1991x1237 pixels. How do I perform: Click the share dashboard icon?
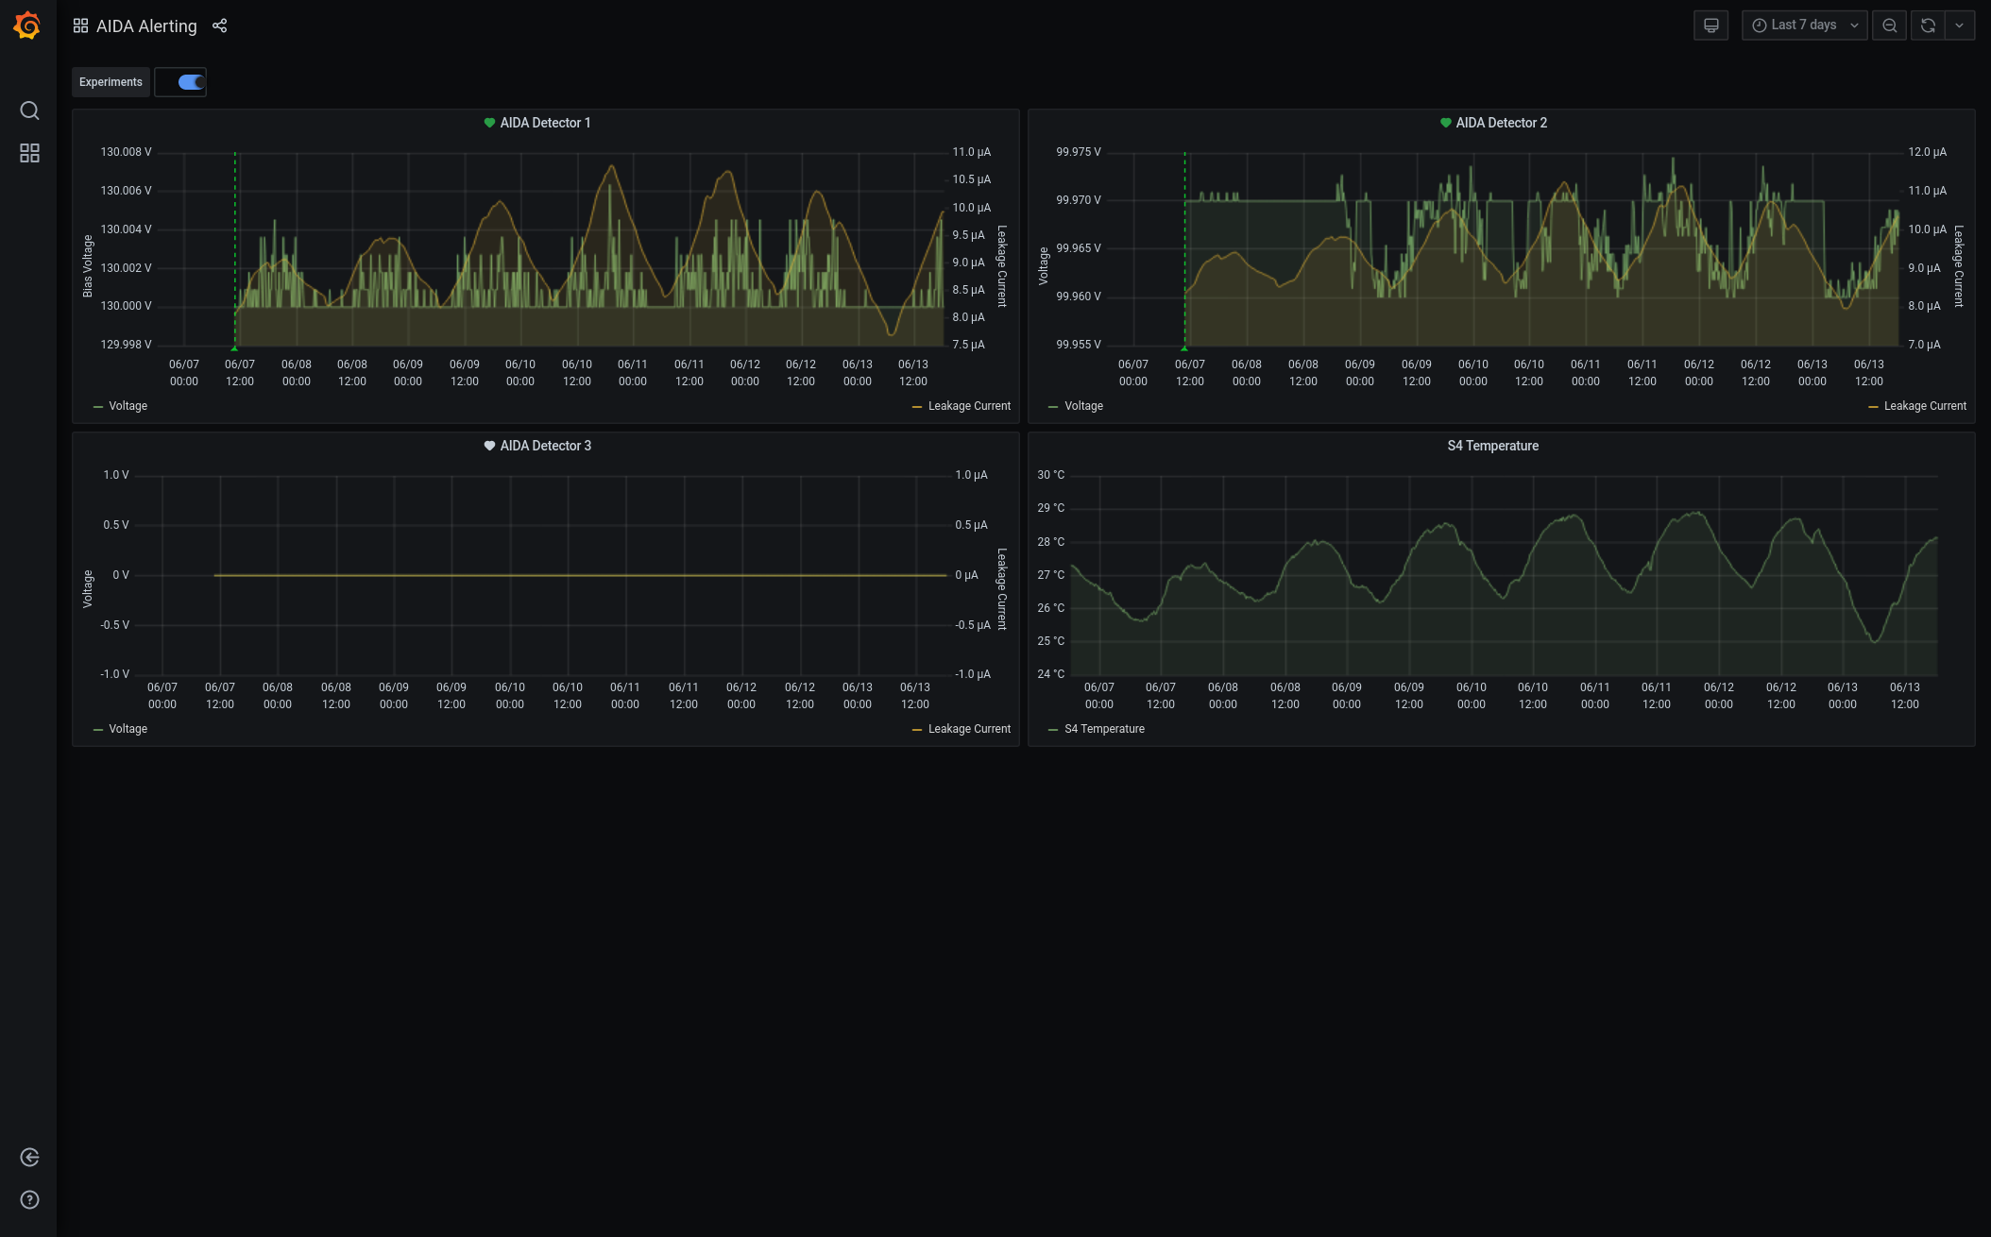click(220, 25)
